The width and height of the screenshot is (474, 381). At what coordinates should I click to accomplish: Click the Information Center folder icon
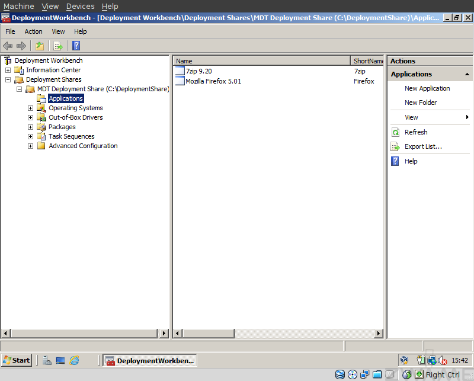19,70
